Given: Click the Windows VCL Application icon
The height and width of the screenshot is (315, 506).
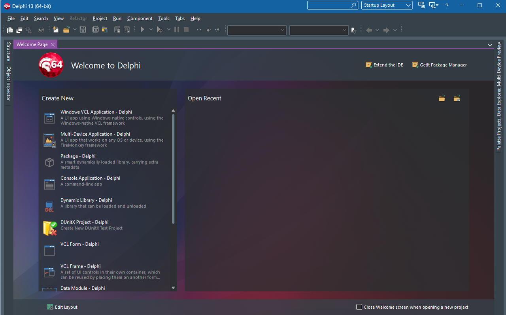Looking at the screenshot, I should click(x=49, y=118).
